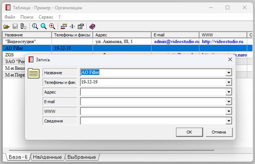
Task: Select the "Видеостудия" table row
Action: tap(128, 42)
